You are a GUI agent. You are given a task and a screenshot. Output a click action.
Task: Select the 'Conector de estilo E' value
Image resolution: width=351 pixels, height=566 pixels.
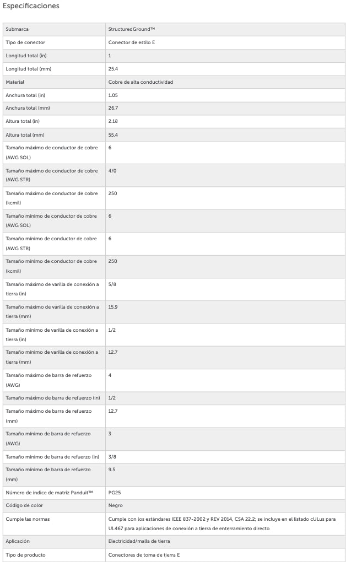pyautogui.click(x=135, y=42)
